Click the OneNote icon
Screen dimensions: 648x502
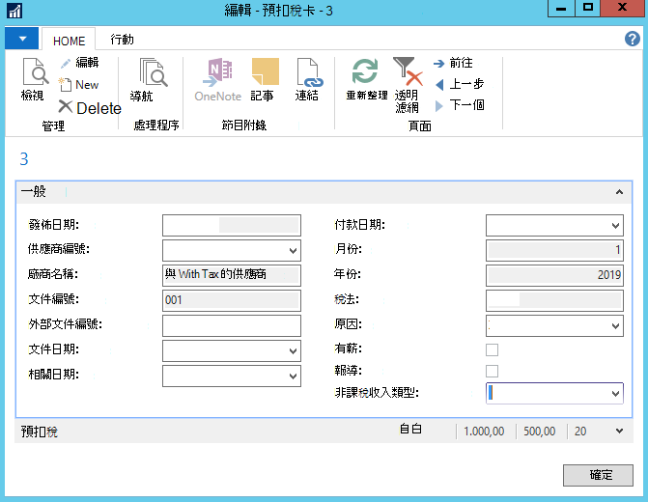pyautogui.click(x=218, y=72)
